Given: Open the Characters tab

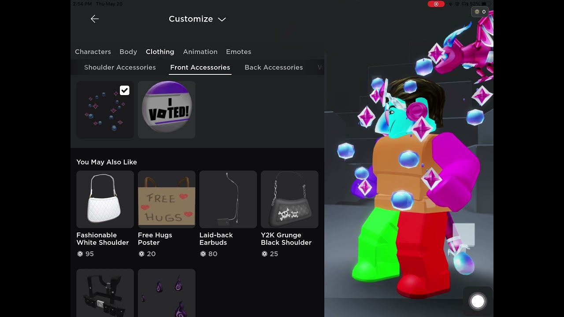Looking at the screenshot, I should [93, 52].
